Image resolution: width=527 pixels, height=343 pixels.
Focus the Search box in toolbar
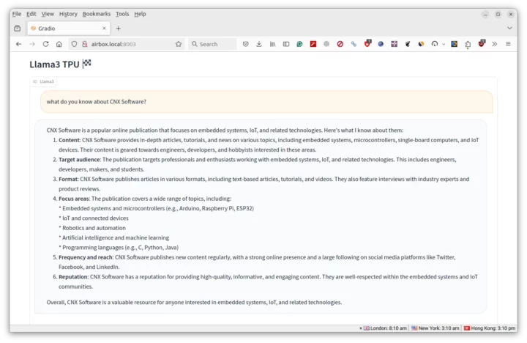tap(212, 44)
